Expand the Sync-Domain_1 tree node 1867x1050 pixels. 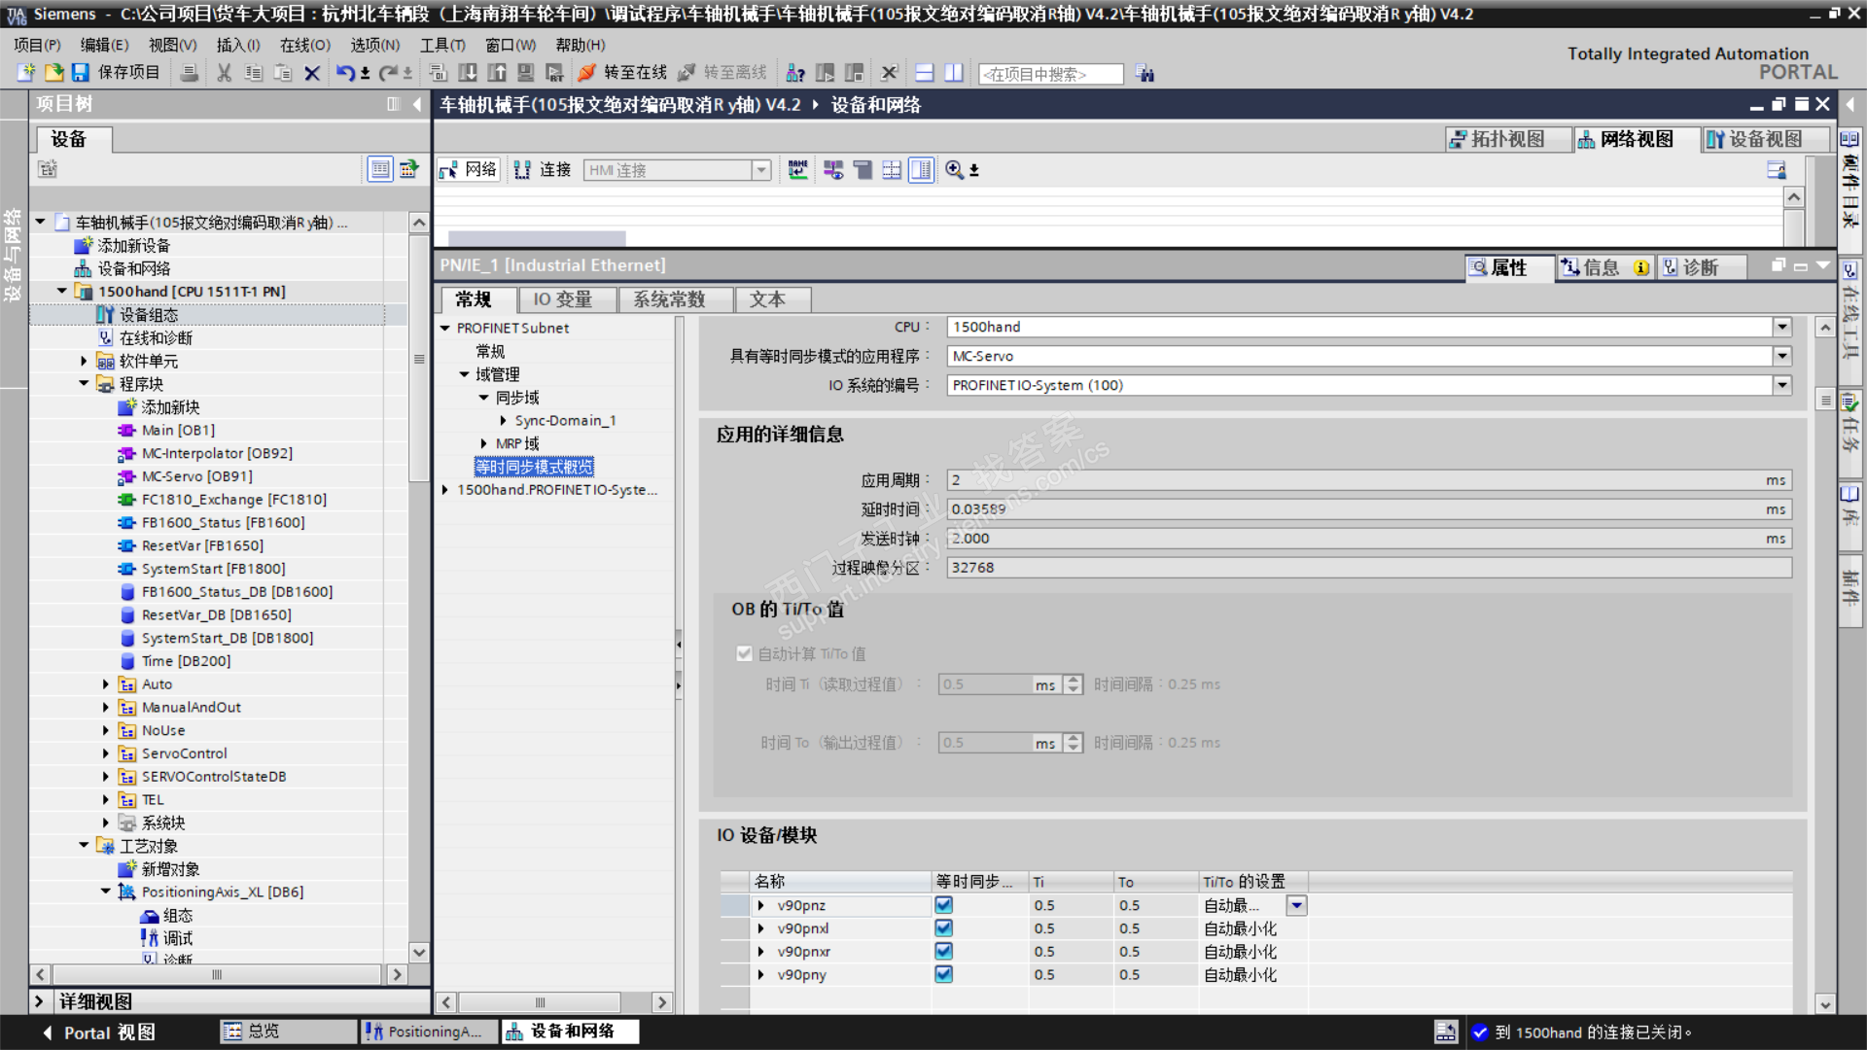(x=503, y=421)
